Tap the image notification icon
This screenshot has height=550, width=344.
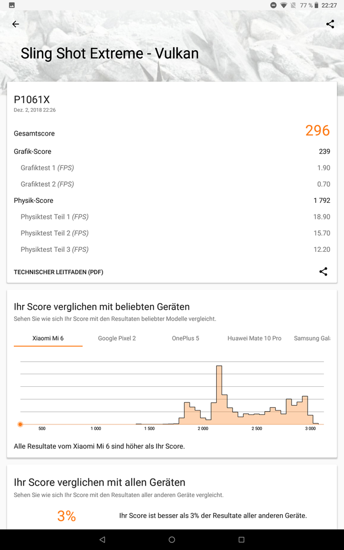[x=12, y=6]
